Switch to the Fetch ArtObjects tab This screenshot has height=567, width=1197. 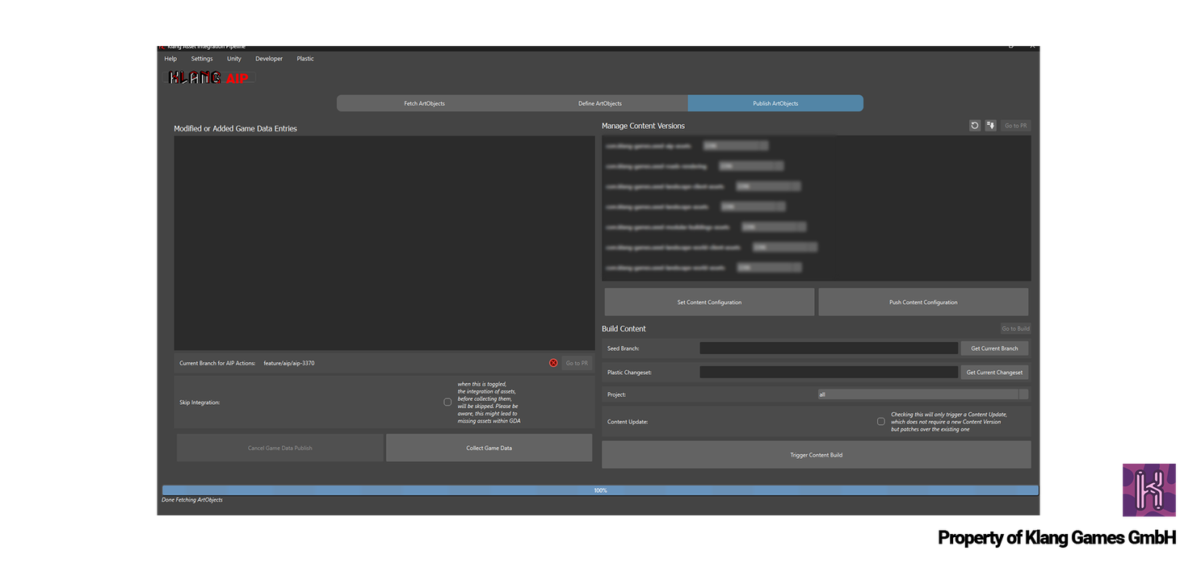point(424,103)
